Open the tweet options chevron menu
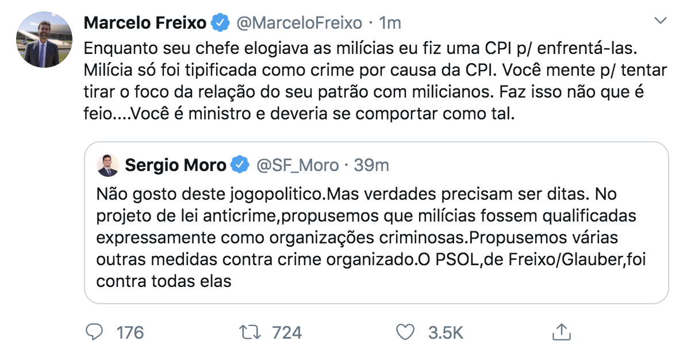Viewport: 683px width, 349px height. pyautogui.click(x=661, y=21)
